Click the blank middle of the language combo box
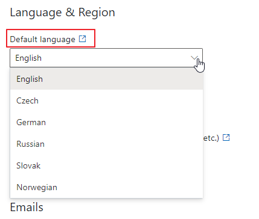 point(115,58)
